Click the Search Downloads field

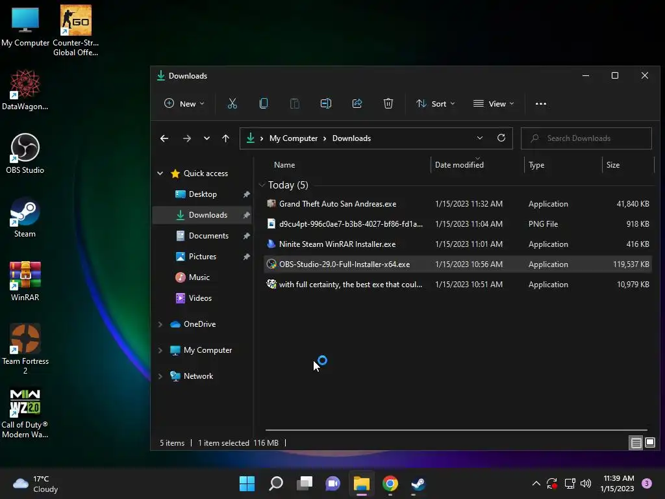coord(586,138)
